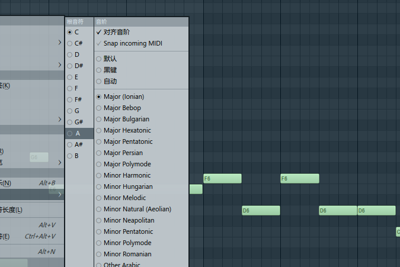Select root note C#
This screenshot has height=267, width=400.
[x=79, y=43]
